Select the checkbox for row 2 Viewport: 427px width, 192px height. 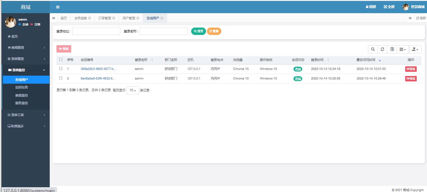tap(61, 78)
